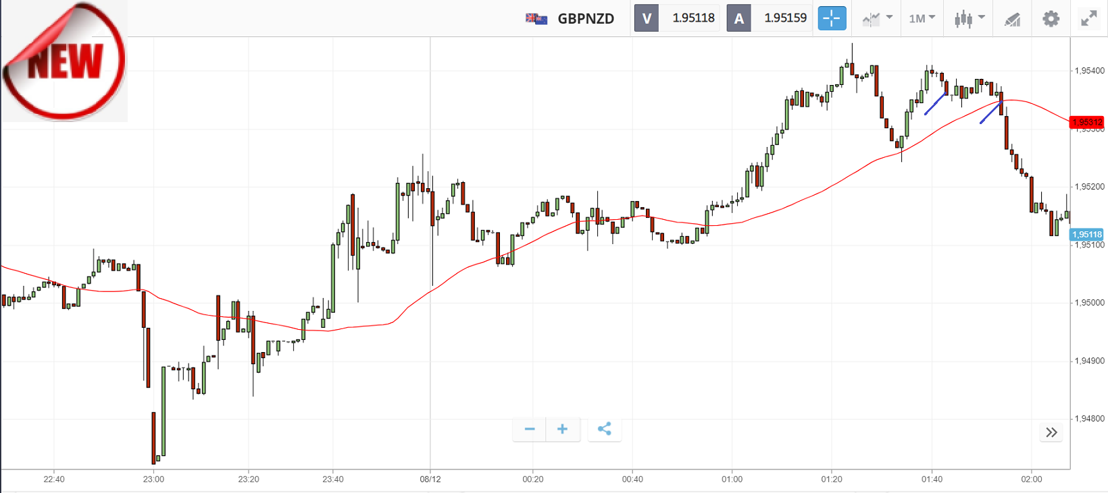
Task: Toggle the blue crosshair cursor button
Action: (832, 18)
